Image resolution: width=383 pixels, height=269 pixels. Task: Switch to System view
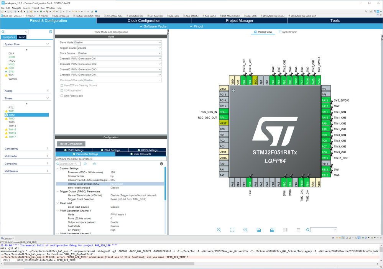click(288, 32)
